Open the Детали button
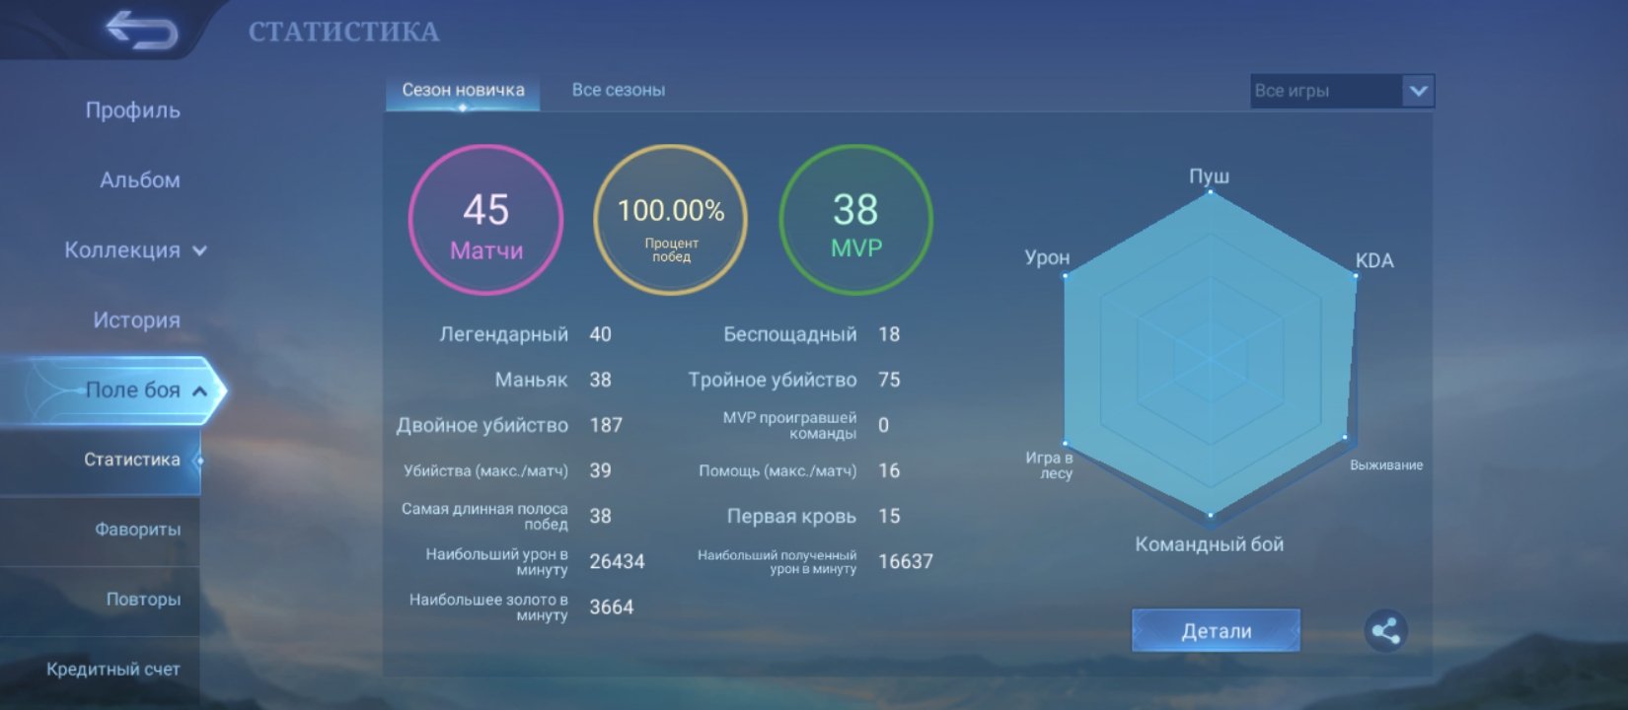 coord(1216,631)
